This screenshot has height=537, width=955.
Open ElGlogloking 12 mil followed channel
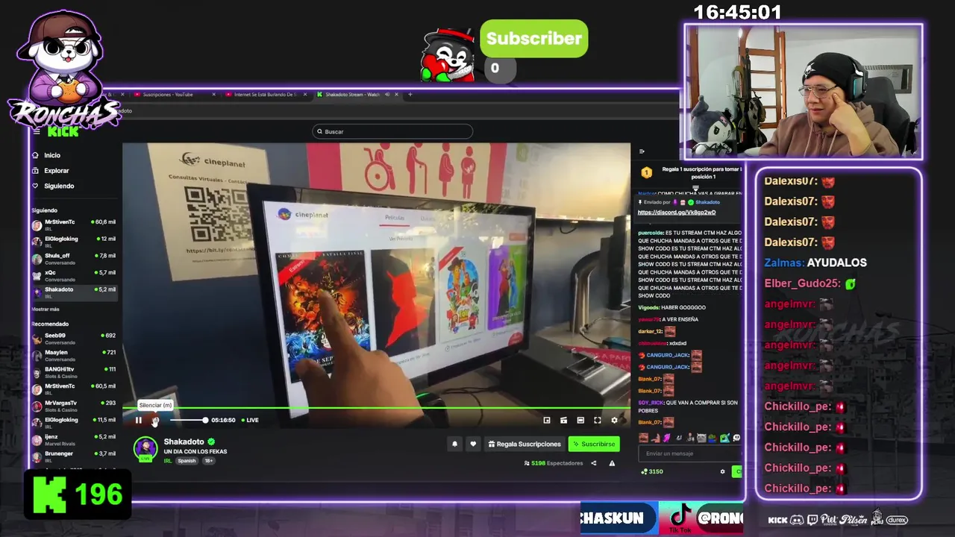74,242
